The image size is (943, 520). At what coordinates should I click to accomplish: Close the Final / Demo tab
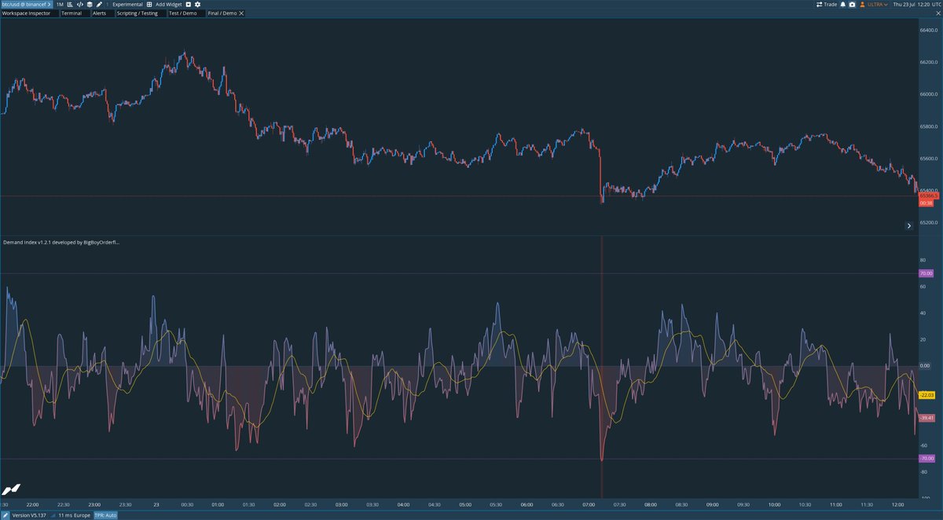point(240,13)
